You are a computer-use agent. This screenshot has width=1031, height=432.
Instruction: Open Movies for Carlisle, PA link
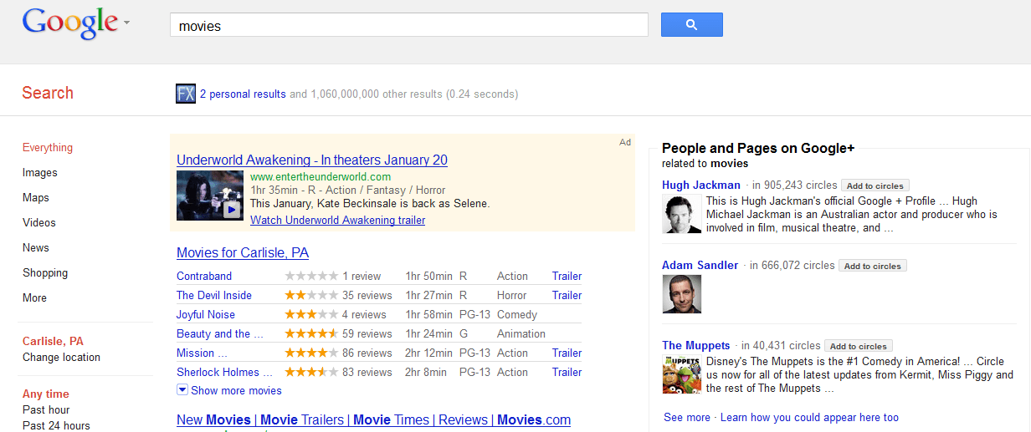click(x=243, y=253)
